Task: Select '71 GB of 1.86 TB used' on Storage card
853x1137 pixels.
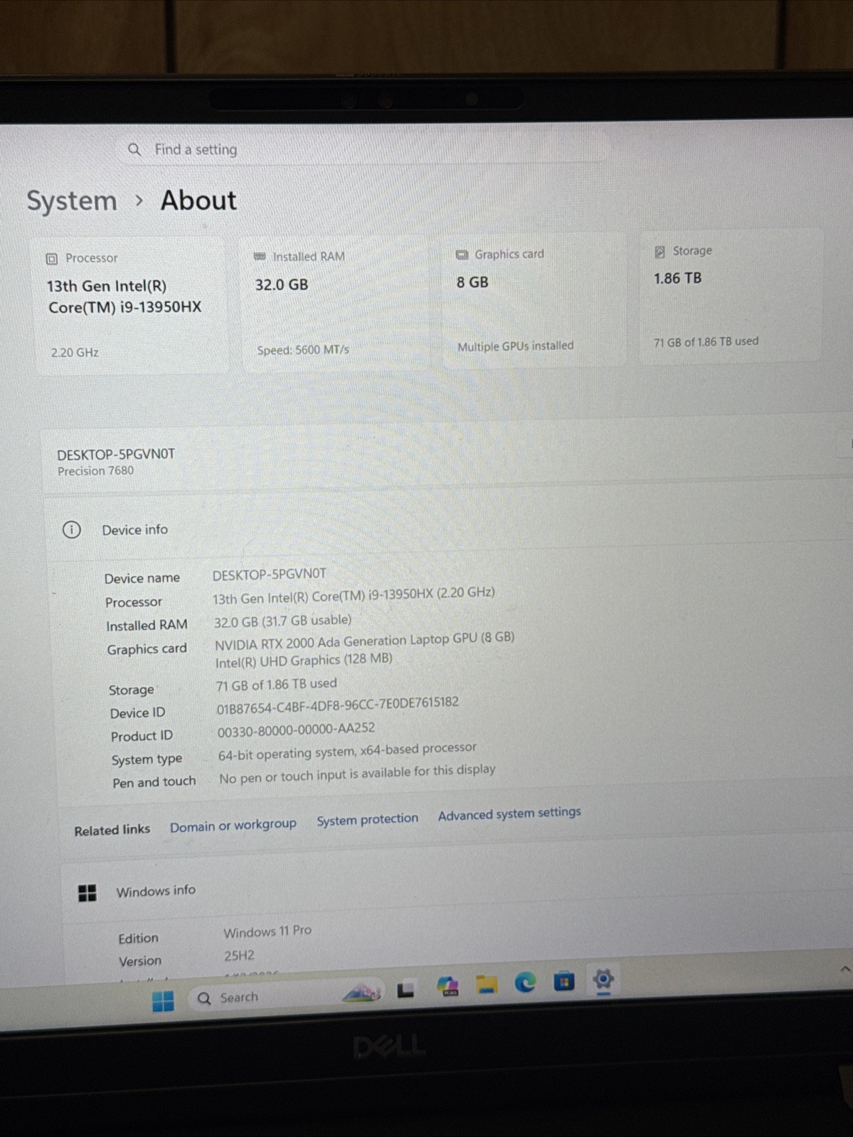Action: (x=706, y=342)
